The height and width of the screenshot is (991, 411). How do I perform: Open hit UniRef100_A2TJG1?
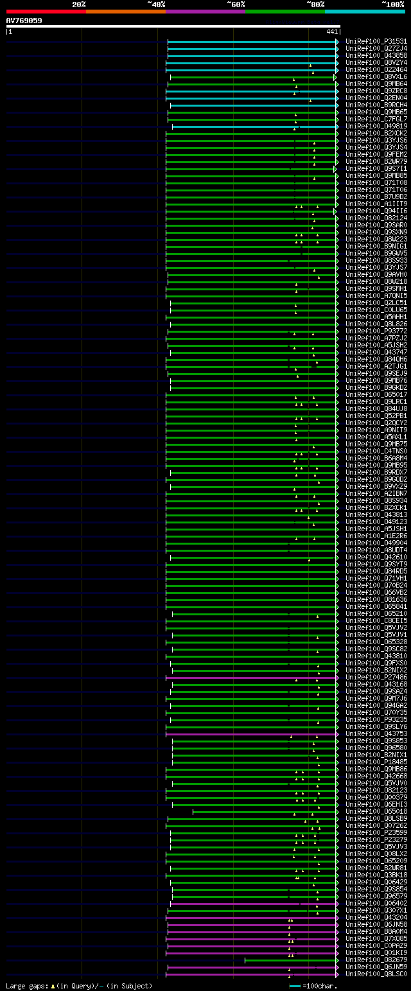[x=376, y=366]
